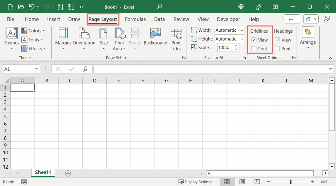Click the Insert Function fx icon

85,69
